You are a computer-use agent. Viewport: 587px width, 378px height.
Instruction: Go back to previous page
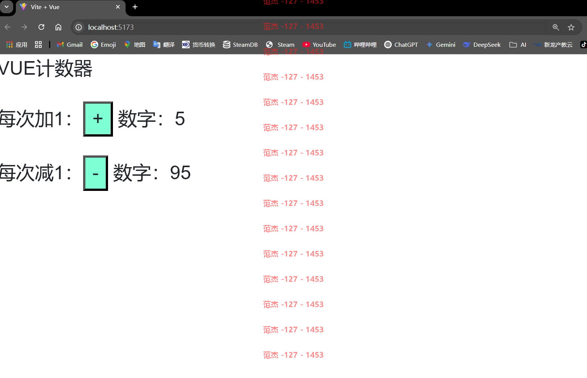click(x=8, y=27)
